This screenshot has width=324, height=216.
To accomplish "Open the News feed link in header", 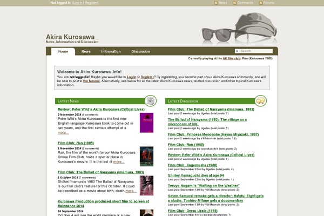I will click(222, 3).
